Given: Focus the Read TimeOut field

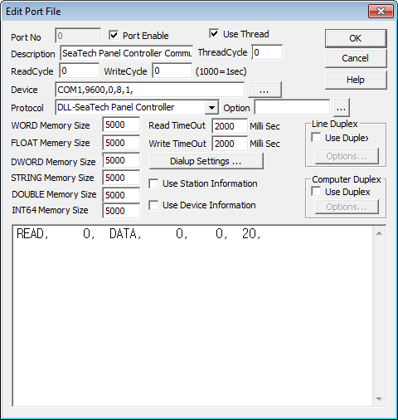Looking at the screenshot, I should click(230, 126).
